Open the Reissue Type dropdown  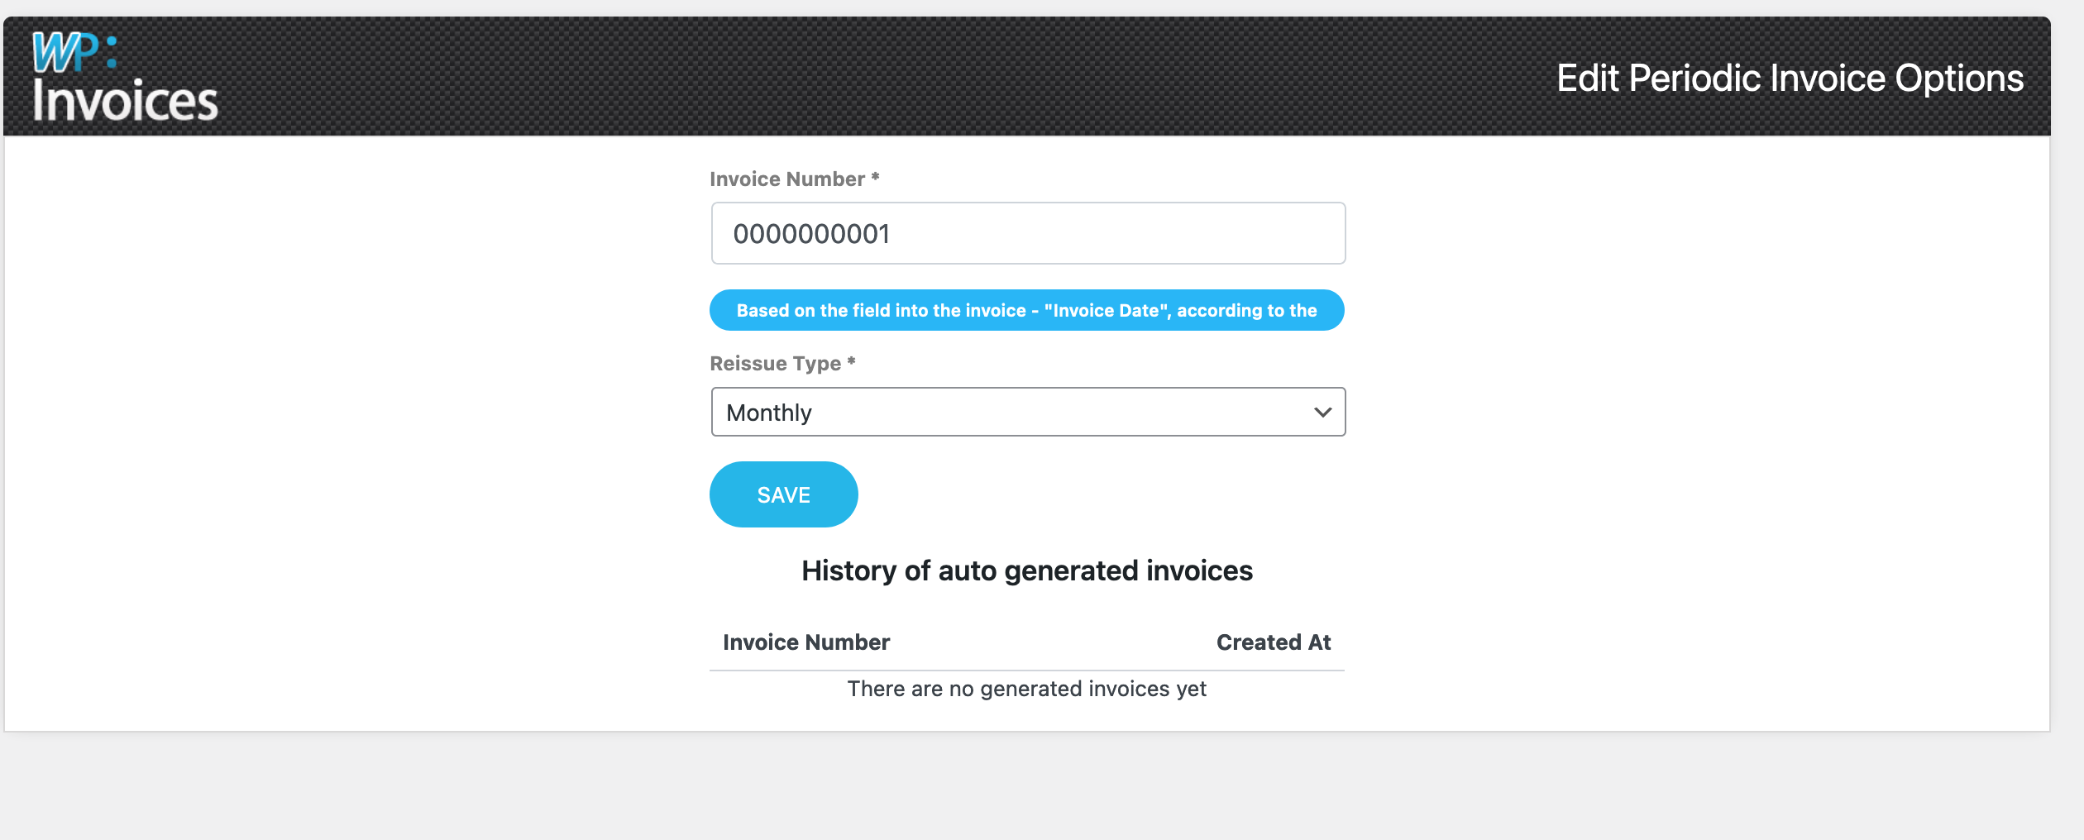point(1027,412)
